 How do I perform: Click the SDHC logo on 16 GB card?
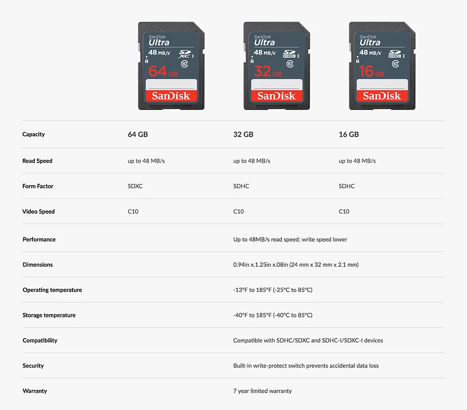tap(395, 54)
